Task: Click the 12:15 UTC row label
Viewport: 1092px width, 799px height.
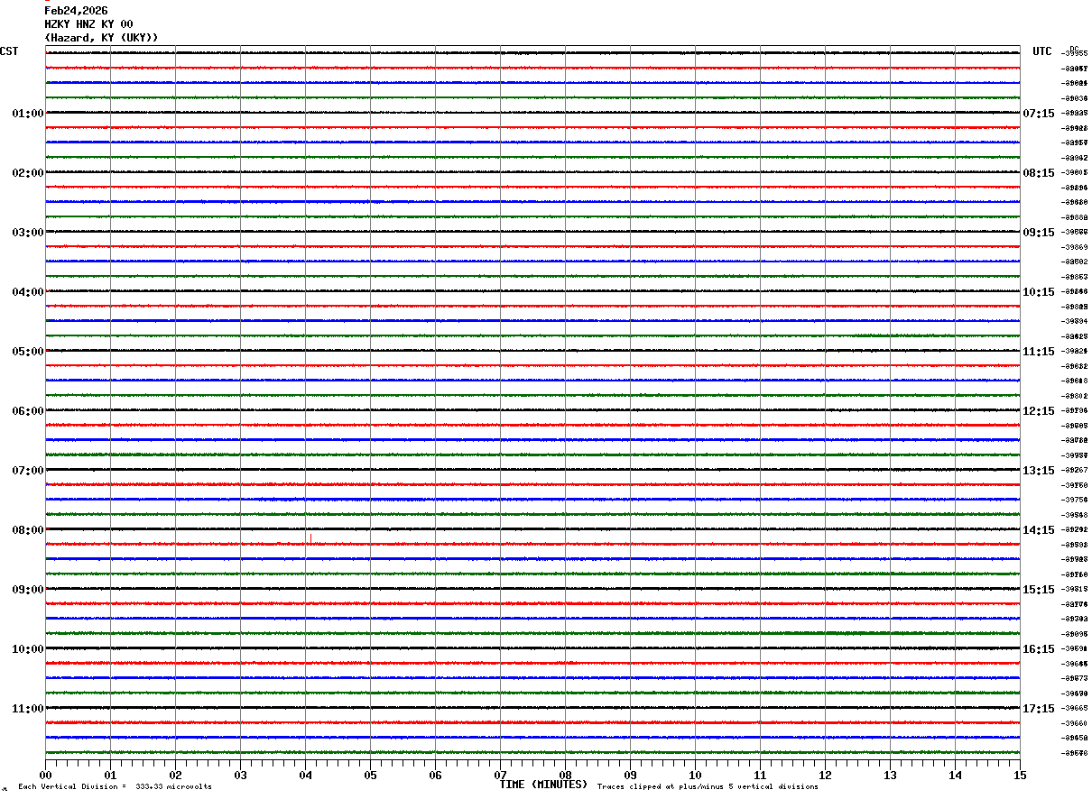Action: (x=1039, y=411)
